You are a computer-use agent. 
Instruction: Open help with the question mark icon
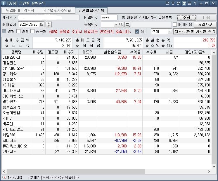point(195,3)
